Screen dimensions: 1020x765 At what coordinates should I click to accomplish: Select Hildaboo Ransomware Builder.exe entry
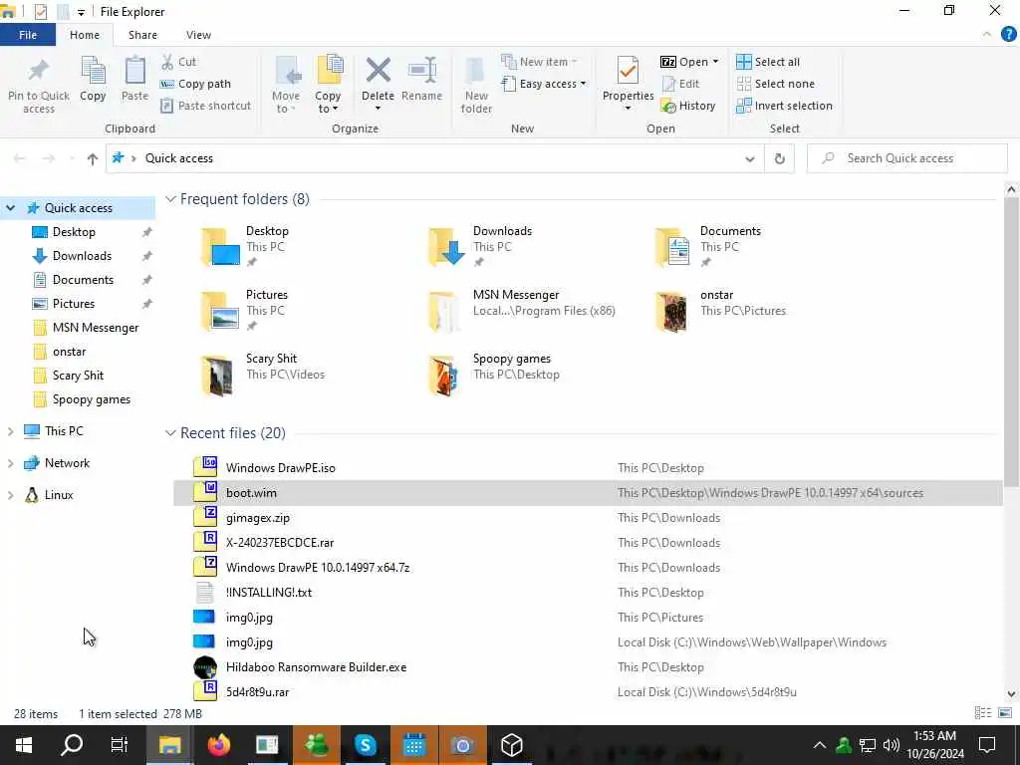tap(588, 667)
